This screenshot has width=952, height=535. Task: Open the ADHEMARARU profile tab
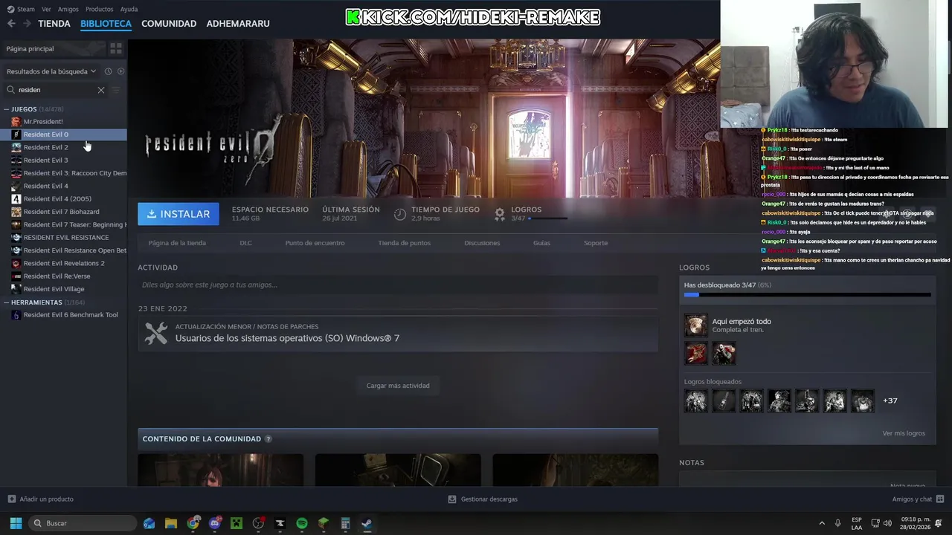click(x=238, y=24)
